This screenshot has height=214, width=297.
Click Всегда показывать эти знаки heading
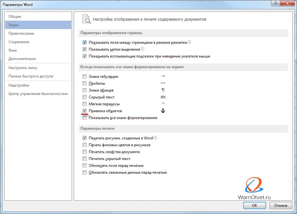pyautogui.click(x=132, y=67)
